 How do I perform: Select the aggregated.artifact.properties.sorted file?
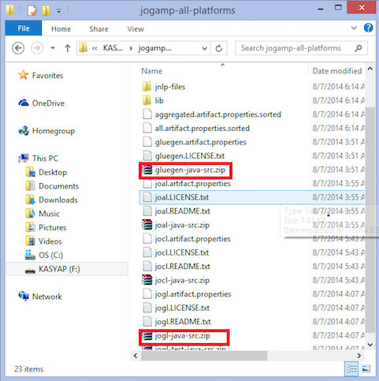(217, 114)
